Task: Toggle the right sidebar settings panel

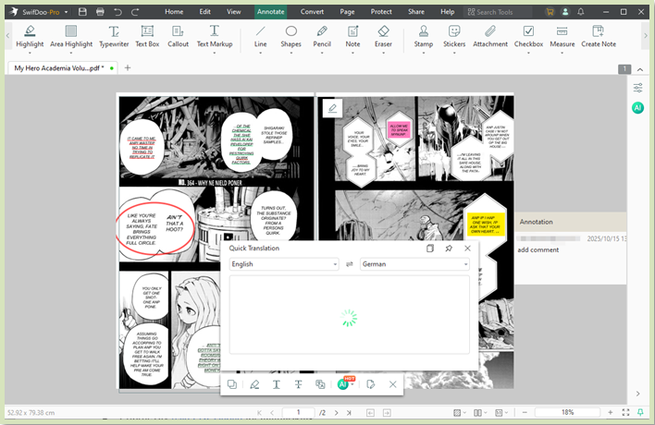Action: point(638,88)
